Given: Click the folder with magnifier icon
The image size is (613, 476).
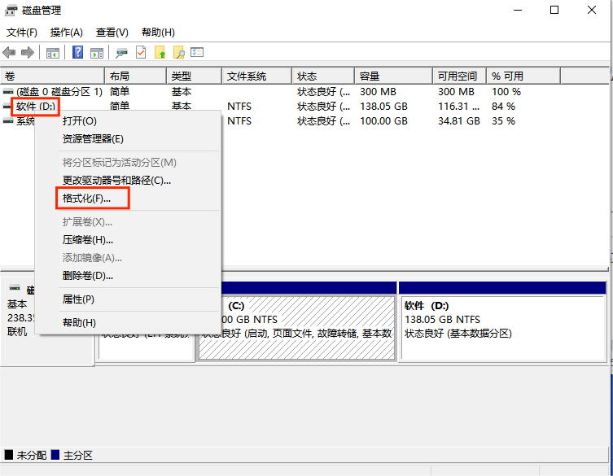Looking at the screenshot, I should [178, 53].
